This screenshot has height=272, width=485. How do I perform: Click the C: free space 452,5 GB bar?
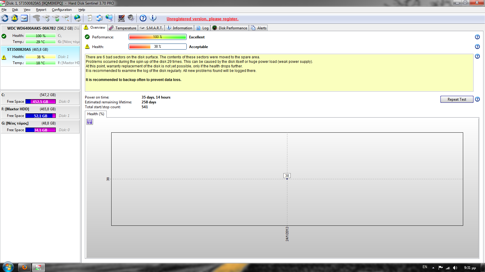click(x=41, y=102)
